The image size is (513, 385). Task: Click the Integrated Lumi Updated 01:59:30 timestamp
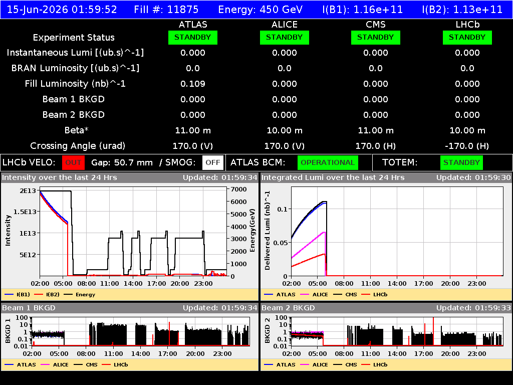coord(473,177)
